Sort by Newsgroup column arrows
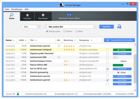Screen dimensions: 140x99 point(92,40)
